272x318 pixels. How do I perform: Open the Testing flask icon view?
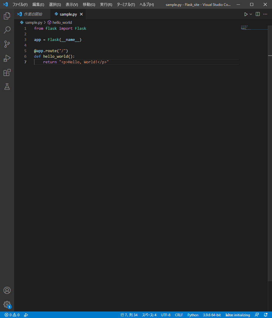pyautogui.click(x=7, y=87)
